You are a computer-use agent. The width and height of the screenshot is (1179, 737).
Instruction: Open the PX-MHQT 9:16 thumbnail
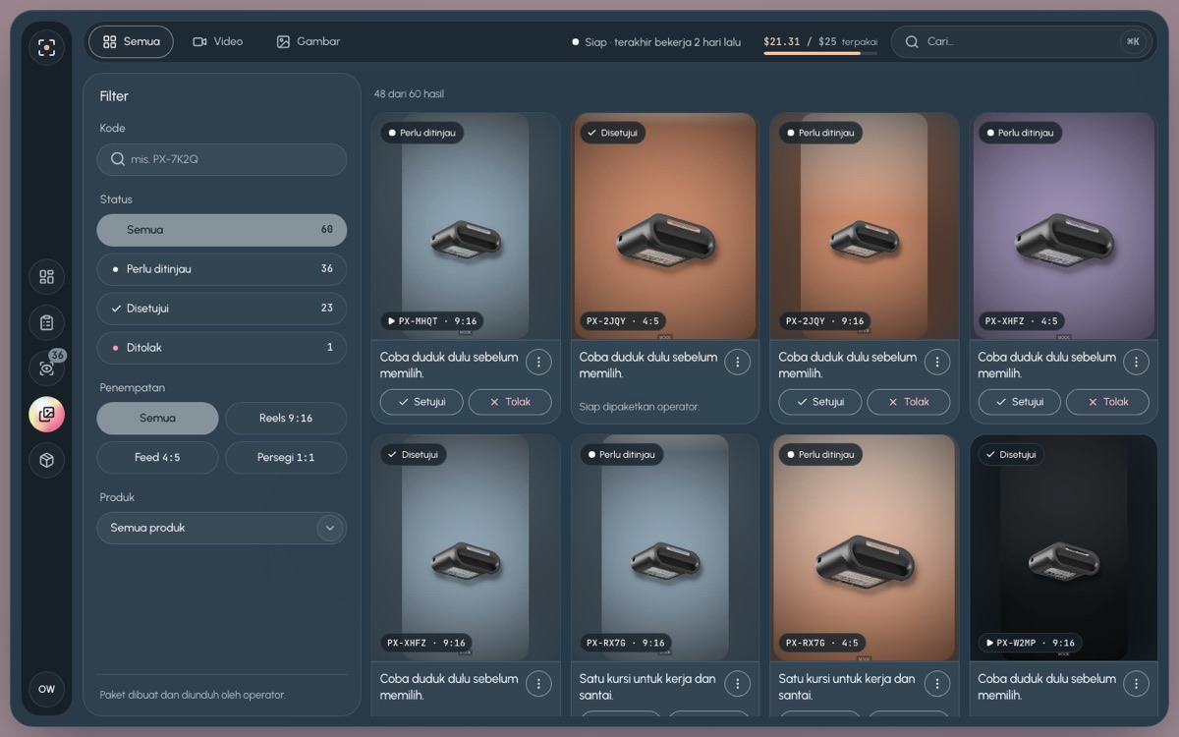[466, 226]
